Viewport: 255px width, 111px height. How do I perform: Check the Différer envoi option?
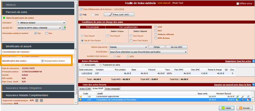pyautogui.click(x=238, y=4)
